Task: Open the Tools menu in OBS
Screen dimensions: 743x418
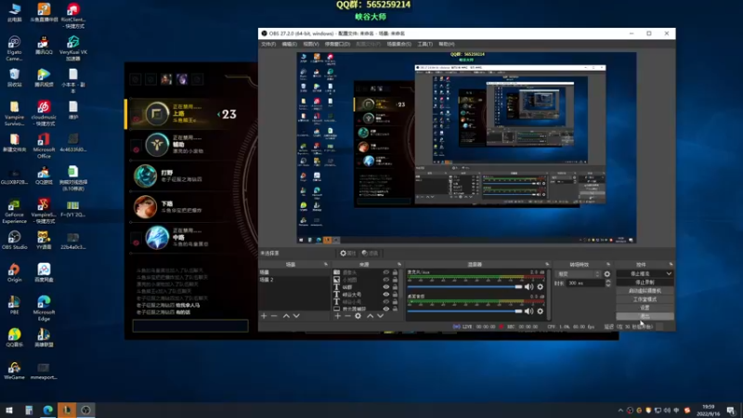Action: [425, 44]
